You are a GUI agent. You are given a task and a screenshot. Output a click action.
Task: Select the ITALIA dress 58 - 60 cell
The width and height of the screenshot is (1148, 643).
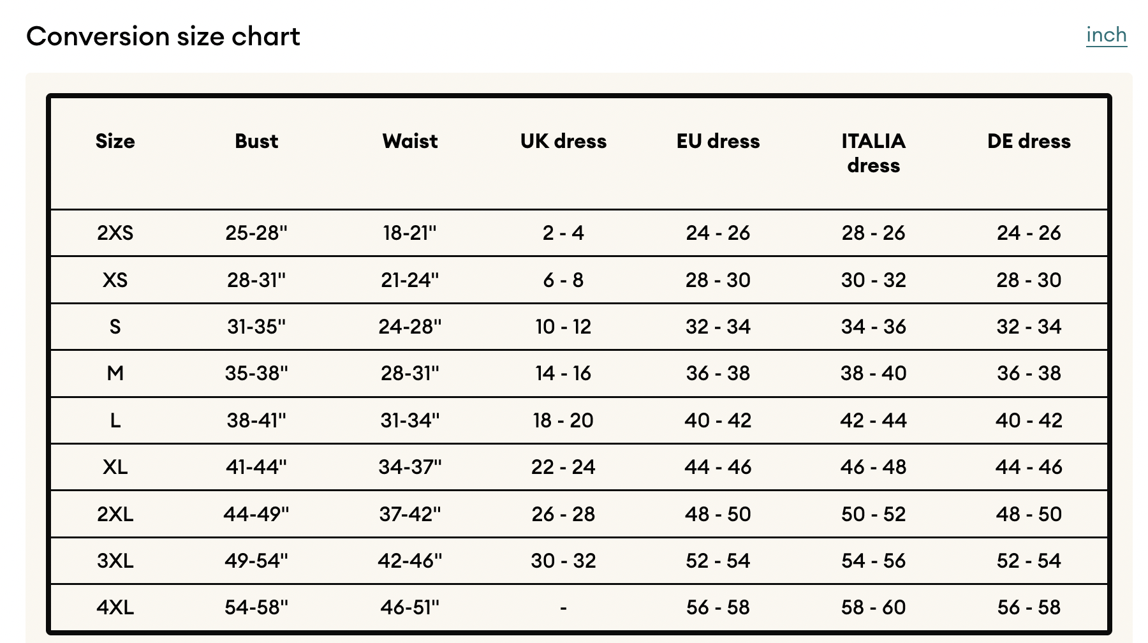(x=873, y=607)
